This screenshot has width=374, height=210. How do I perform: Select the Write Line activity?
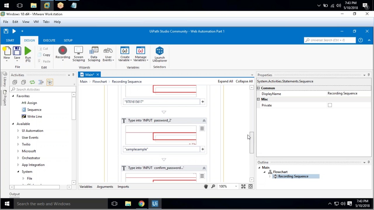pyautogui.click(x=34, y=117)
